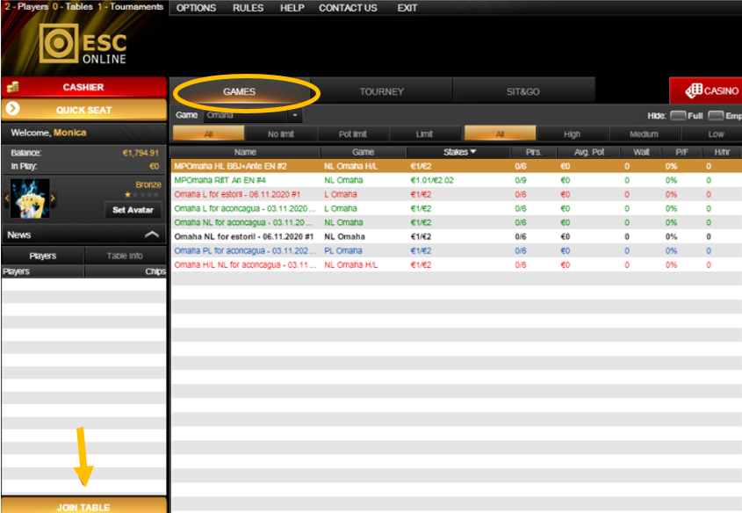Switch to the Players tab
Image resolution: width=742 pixels, height=513 pixels.
(43, 256)
